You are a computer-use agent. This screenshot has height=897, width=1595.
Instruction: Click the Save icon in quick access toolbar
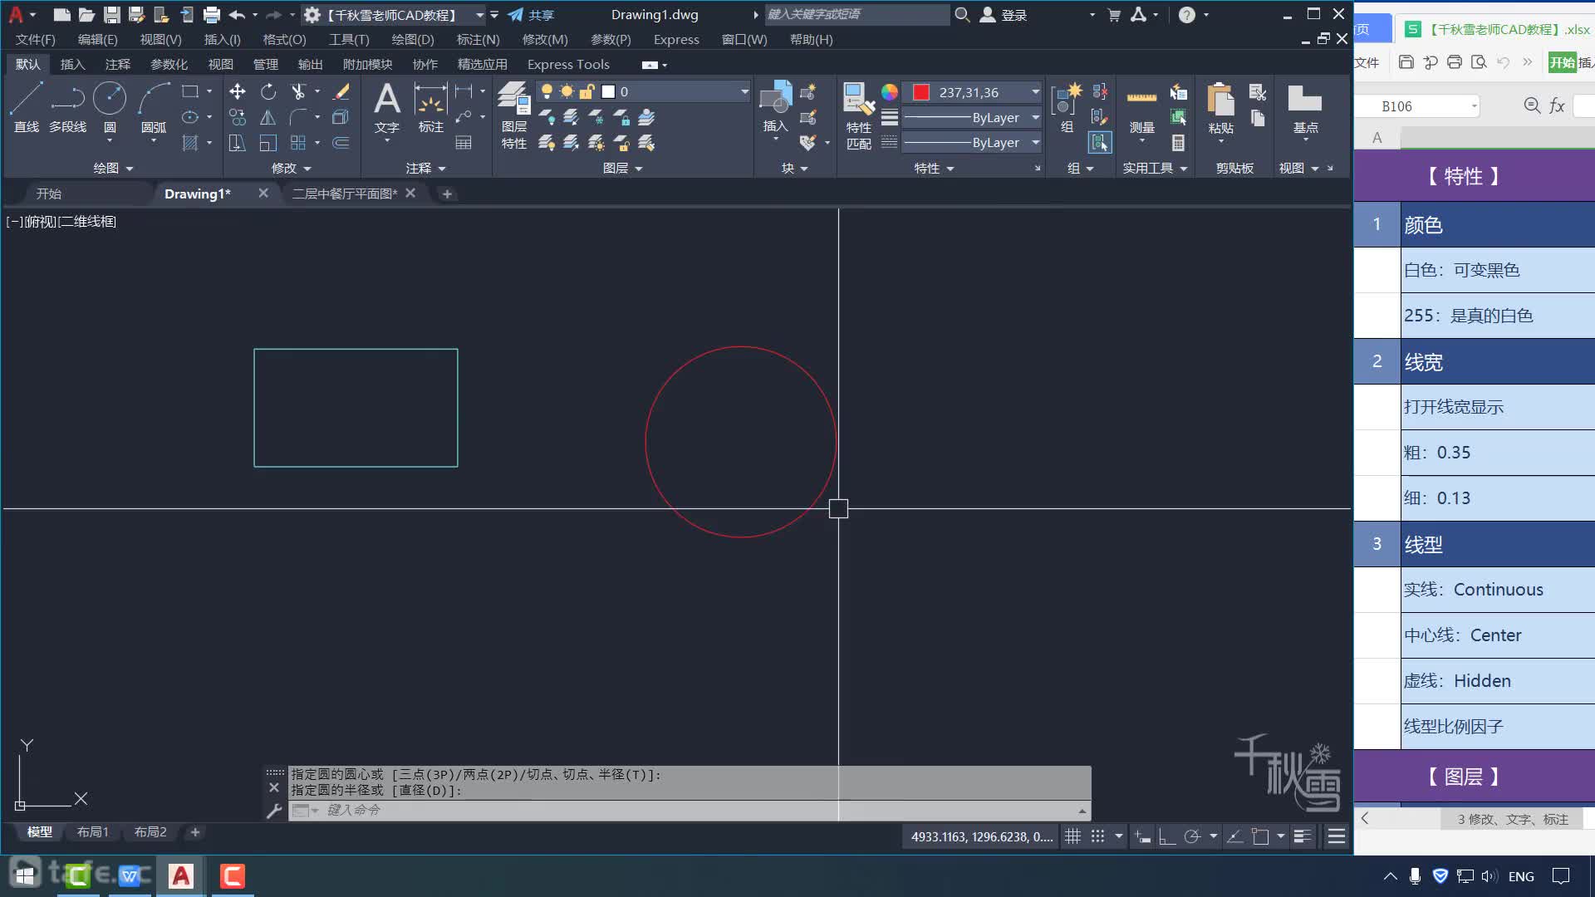(x=111, y=15)
